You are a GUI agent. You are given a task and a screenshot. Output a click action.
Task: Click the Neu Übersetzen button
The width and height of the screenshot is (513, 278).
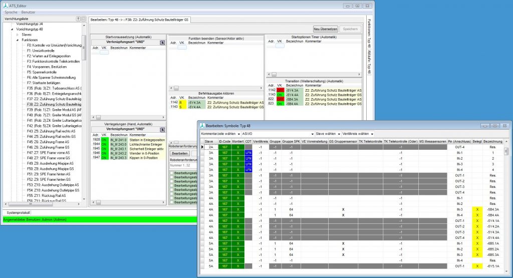point(325,29)
